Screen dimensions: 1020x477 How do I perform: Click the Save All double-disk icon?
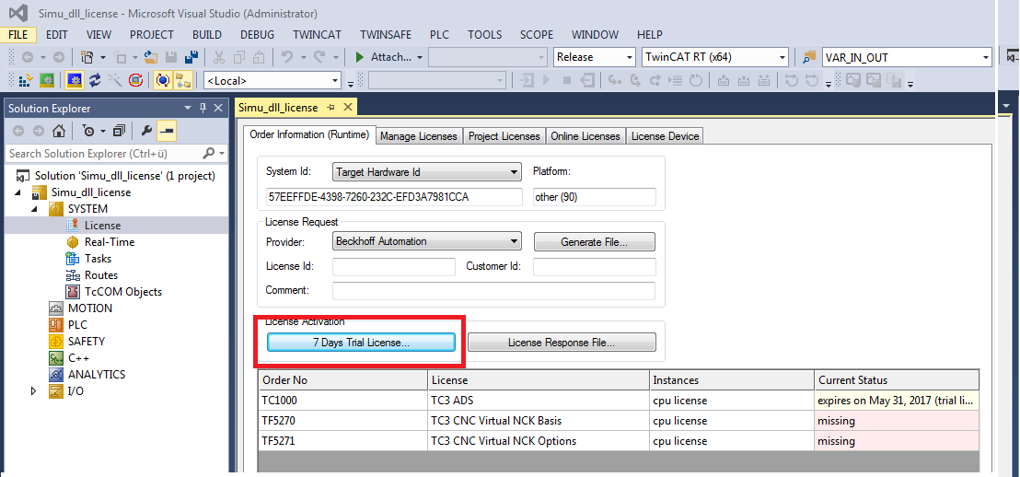191,57
